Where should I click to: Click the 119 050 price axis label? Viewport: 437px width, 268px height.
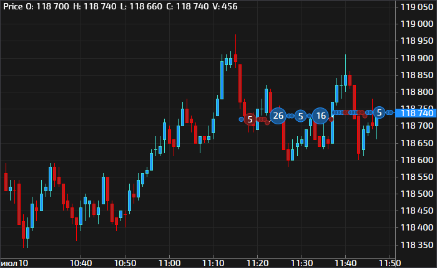417,7
